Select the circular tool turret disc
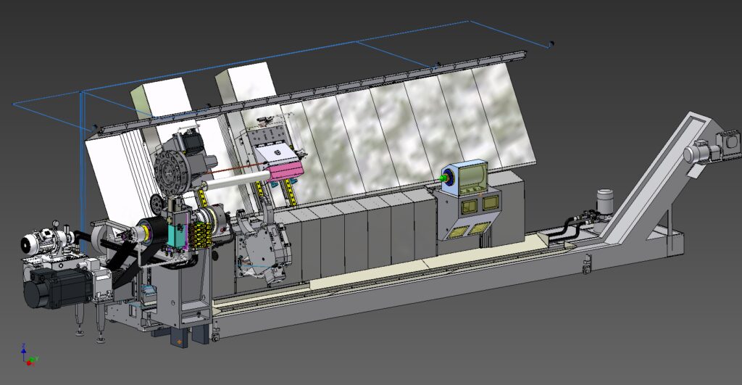The image size is (742, 385). [x=172, y=173]
